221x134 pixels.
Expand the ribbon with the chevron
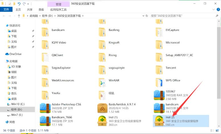(213, 9)
